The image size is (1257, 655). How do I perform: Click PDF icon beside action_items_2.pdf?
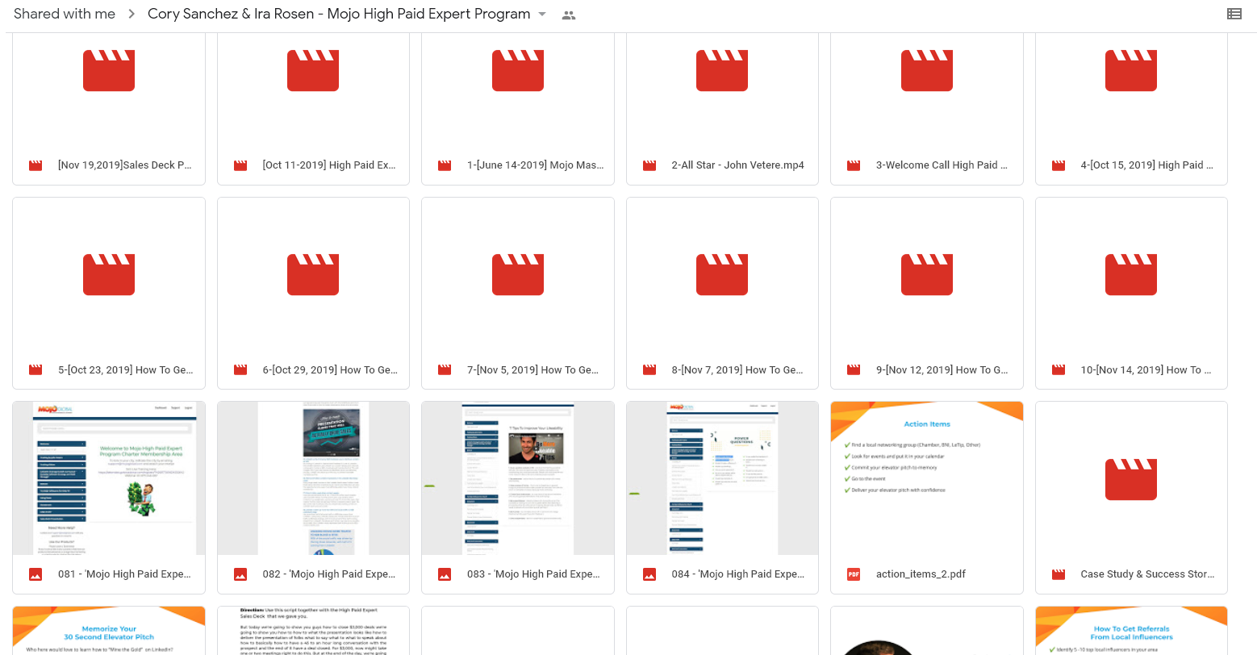[x=854, y=574]
